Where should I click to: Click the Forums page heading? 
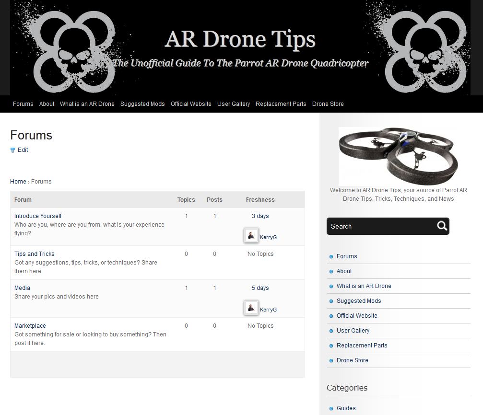(31, 135)
